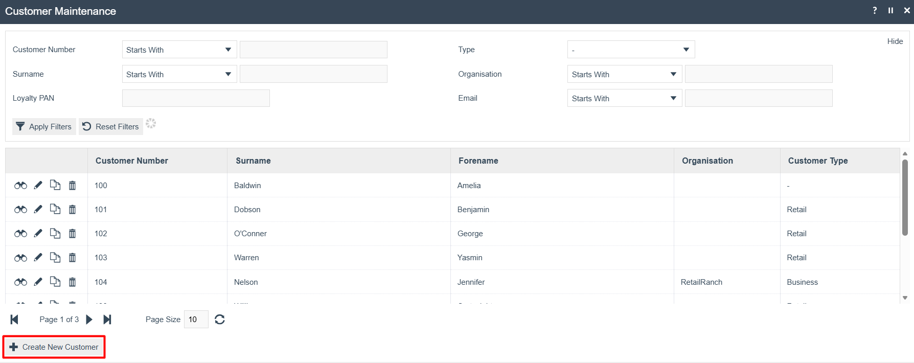Click the pause icon in title bar

[x=890, y=10]
